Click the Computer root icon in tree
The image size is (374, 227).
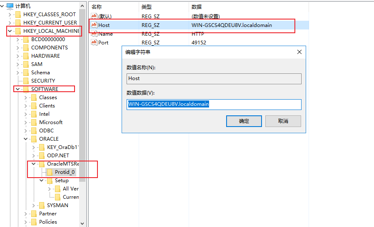coord(10,6)
